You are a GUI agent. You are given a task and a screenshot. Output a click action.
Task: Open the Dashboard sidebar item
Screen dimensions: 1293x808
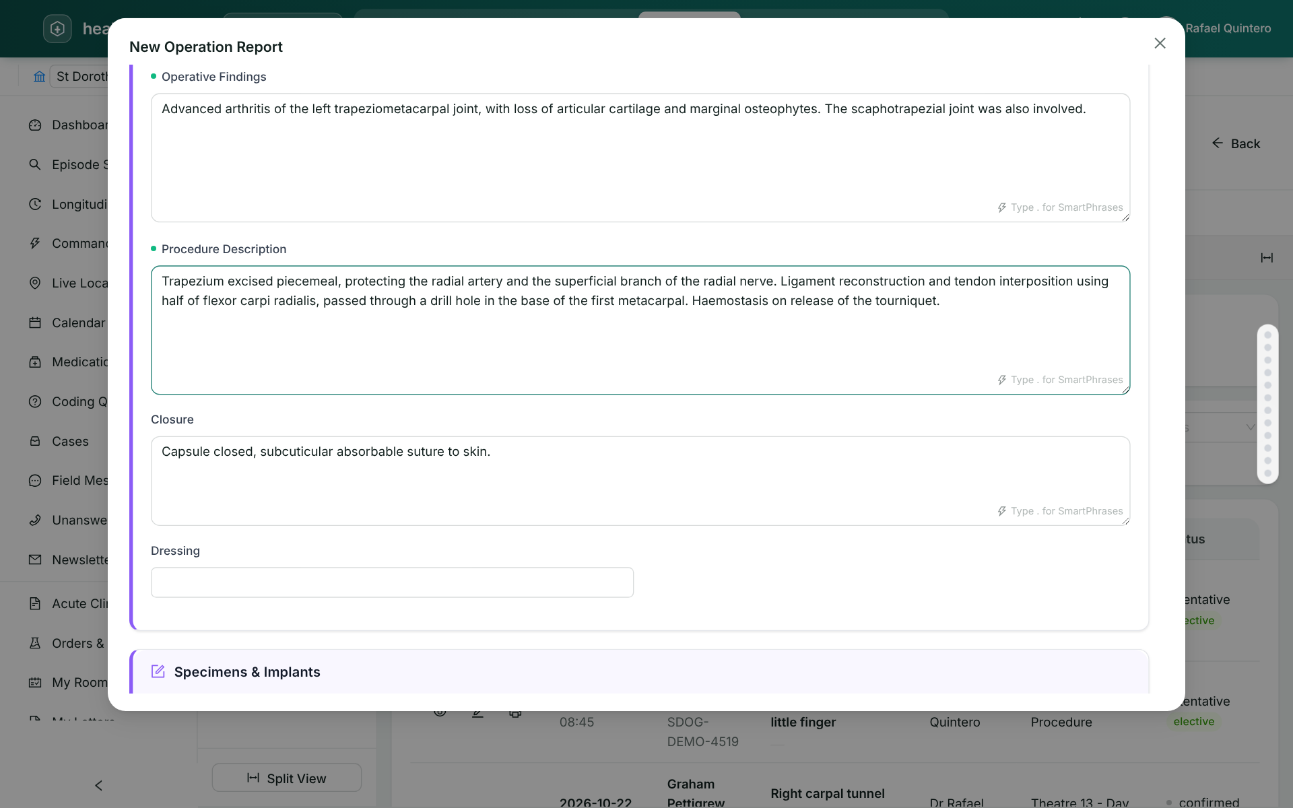tap(68, 125)
